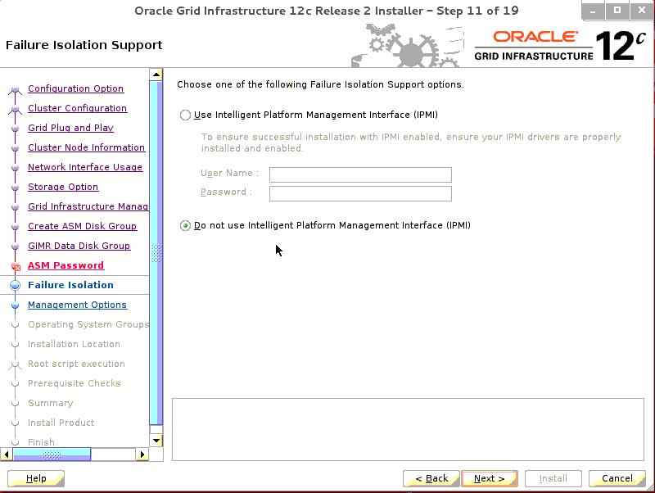Minimize the installer window
The height and width of the screenshot is (493, 655).
pos(592,11)
